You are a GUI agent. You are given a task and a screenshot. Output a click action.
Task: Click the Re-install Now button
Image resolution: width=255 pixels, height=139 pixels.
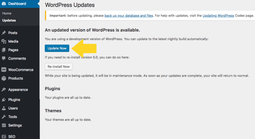(x=59, y=67)
